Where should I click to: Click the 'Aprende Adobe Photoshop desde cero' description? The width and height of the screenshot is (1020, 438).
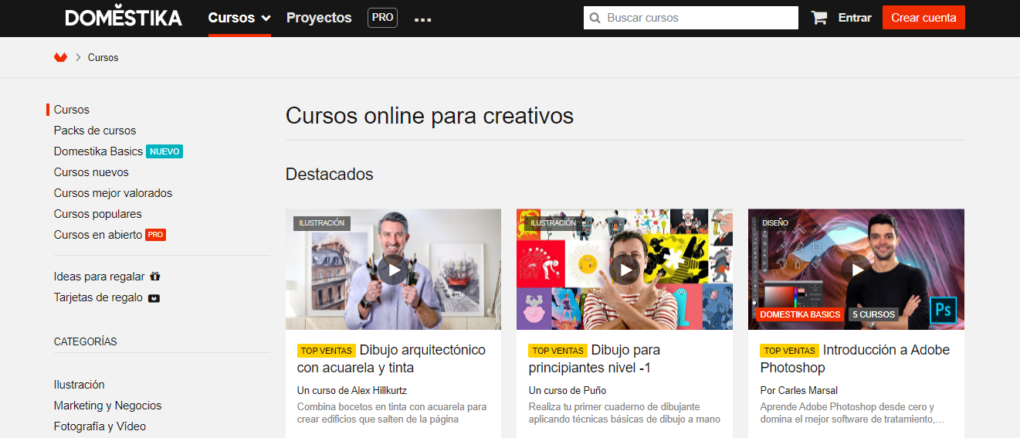coord(852,413)
